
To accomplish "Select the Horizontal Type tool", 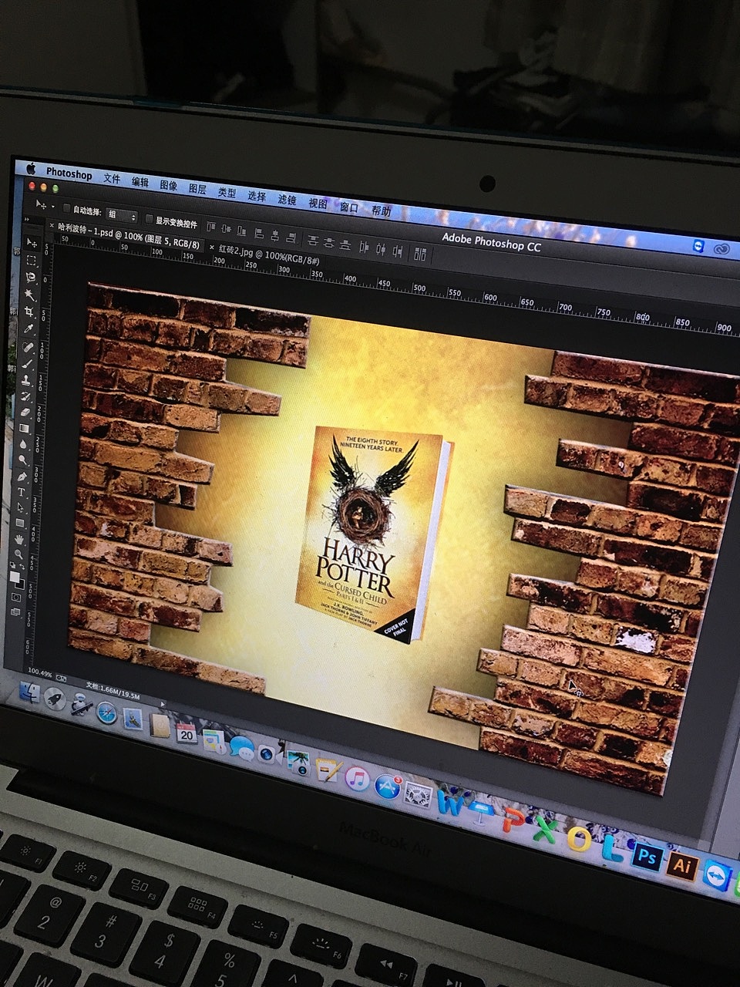I will (x=21, y=492).
